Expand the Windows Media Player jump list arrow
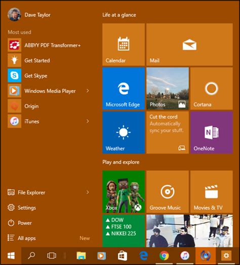The height and width of the screenshot is (265, 240). pos(88,91)
